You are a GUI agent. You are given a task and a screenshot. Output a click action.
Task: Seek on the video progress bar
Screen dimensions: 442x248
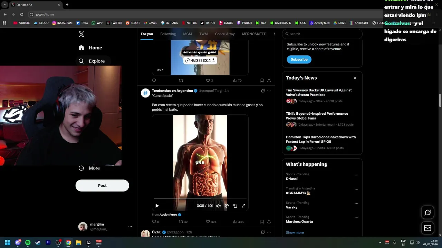point(200,199)
